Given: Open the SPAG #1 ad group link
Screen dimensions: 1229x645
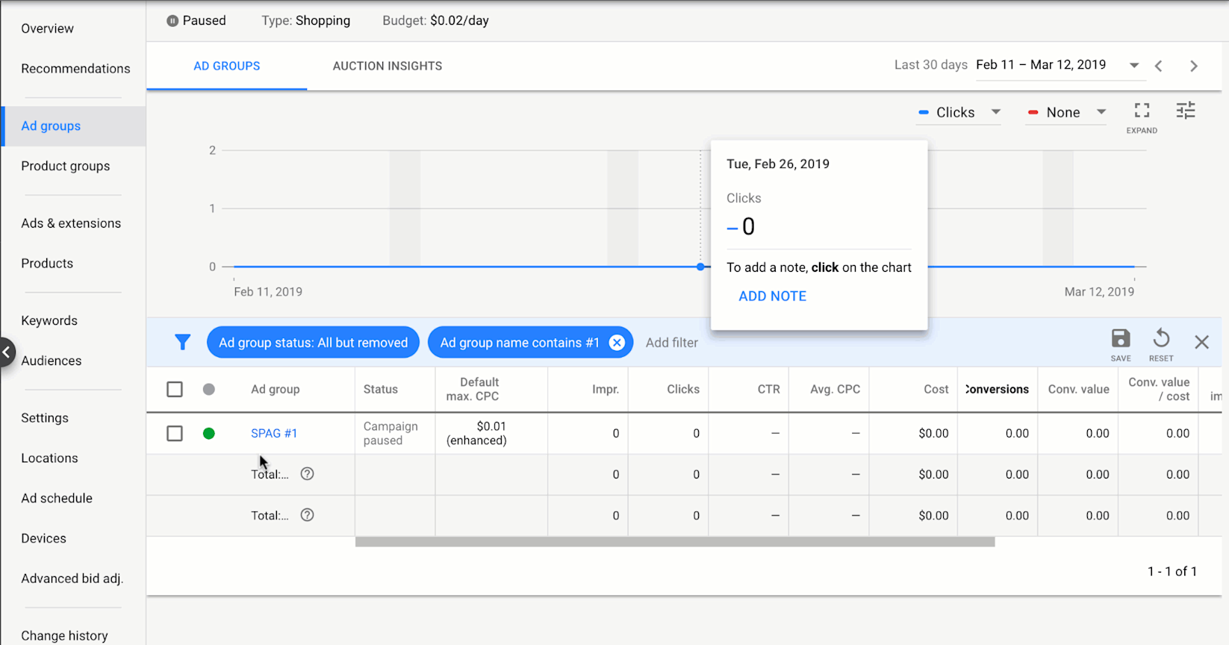Looking at the screenshot, I should point(274,434).
